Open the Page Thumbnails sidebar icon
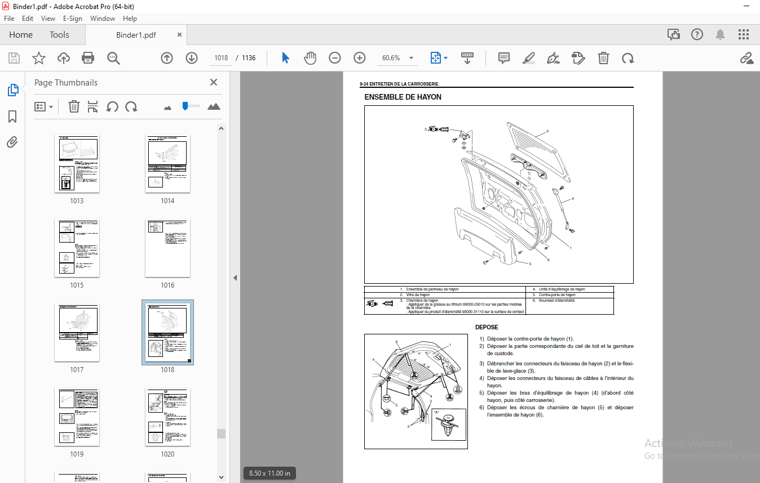This screenshot has height=483, width=760. pyautogui.click(x=12, y=90)
